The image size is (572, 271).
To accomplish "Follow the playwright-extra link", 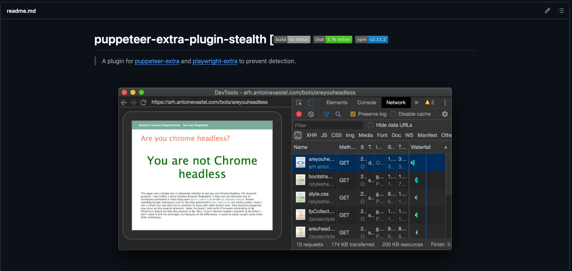I will point(215,61).
